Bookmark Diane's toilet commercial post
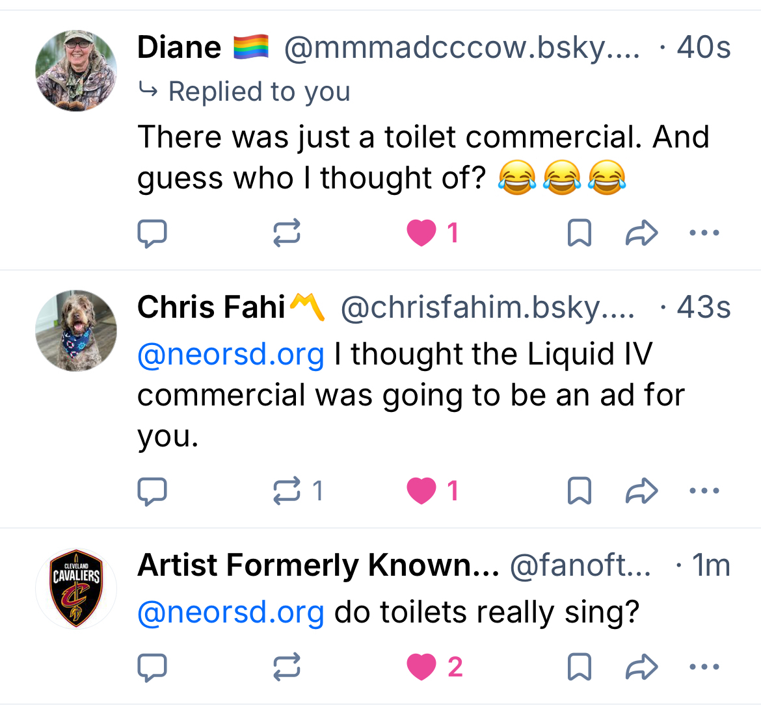This screenshot has height=707, width=761. (x=579, y=233)
